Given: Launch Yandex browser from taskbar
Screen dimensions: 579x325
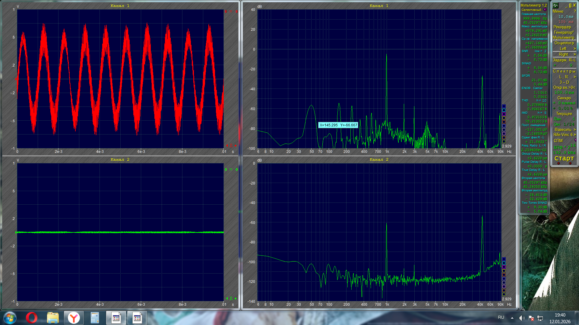Looking at the screenshot, I should click(x=74, y=318).
